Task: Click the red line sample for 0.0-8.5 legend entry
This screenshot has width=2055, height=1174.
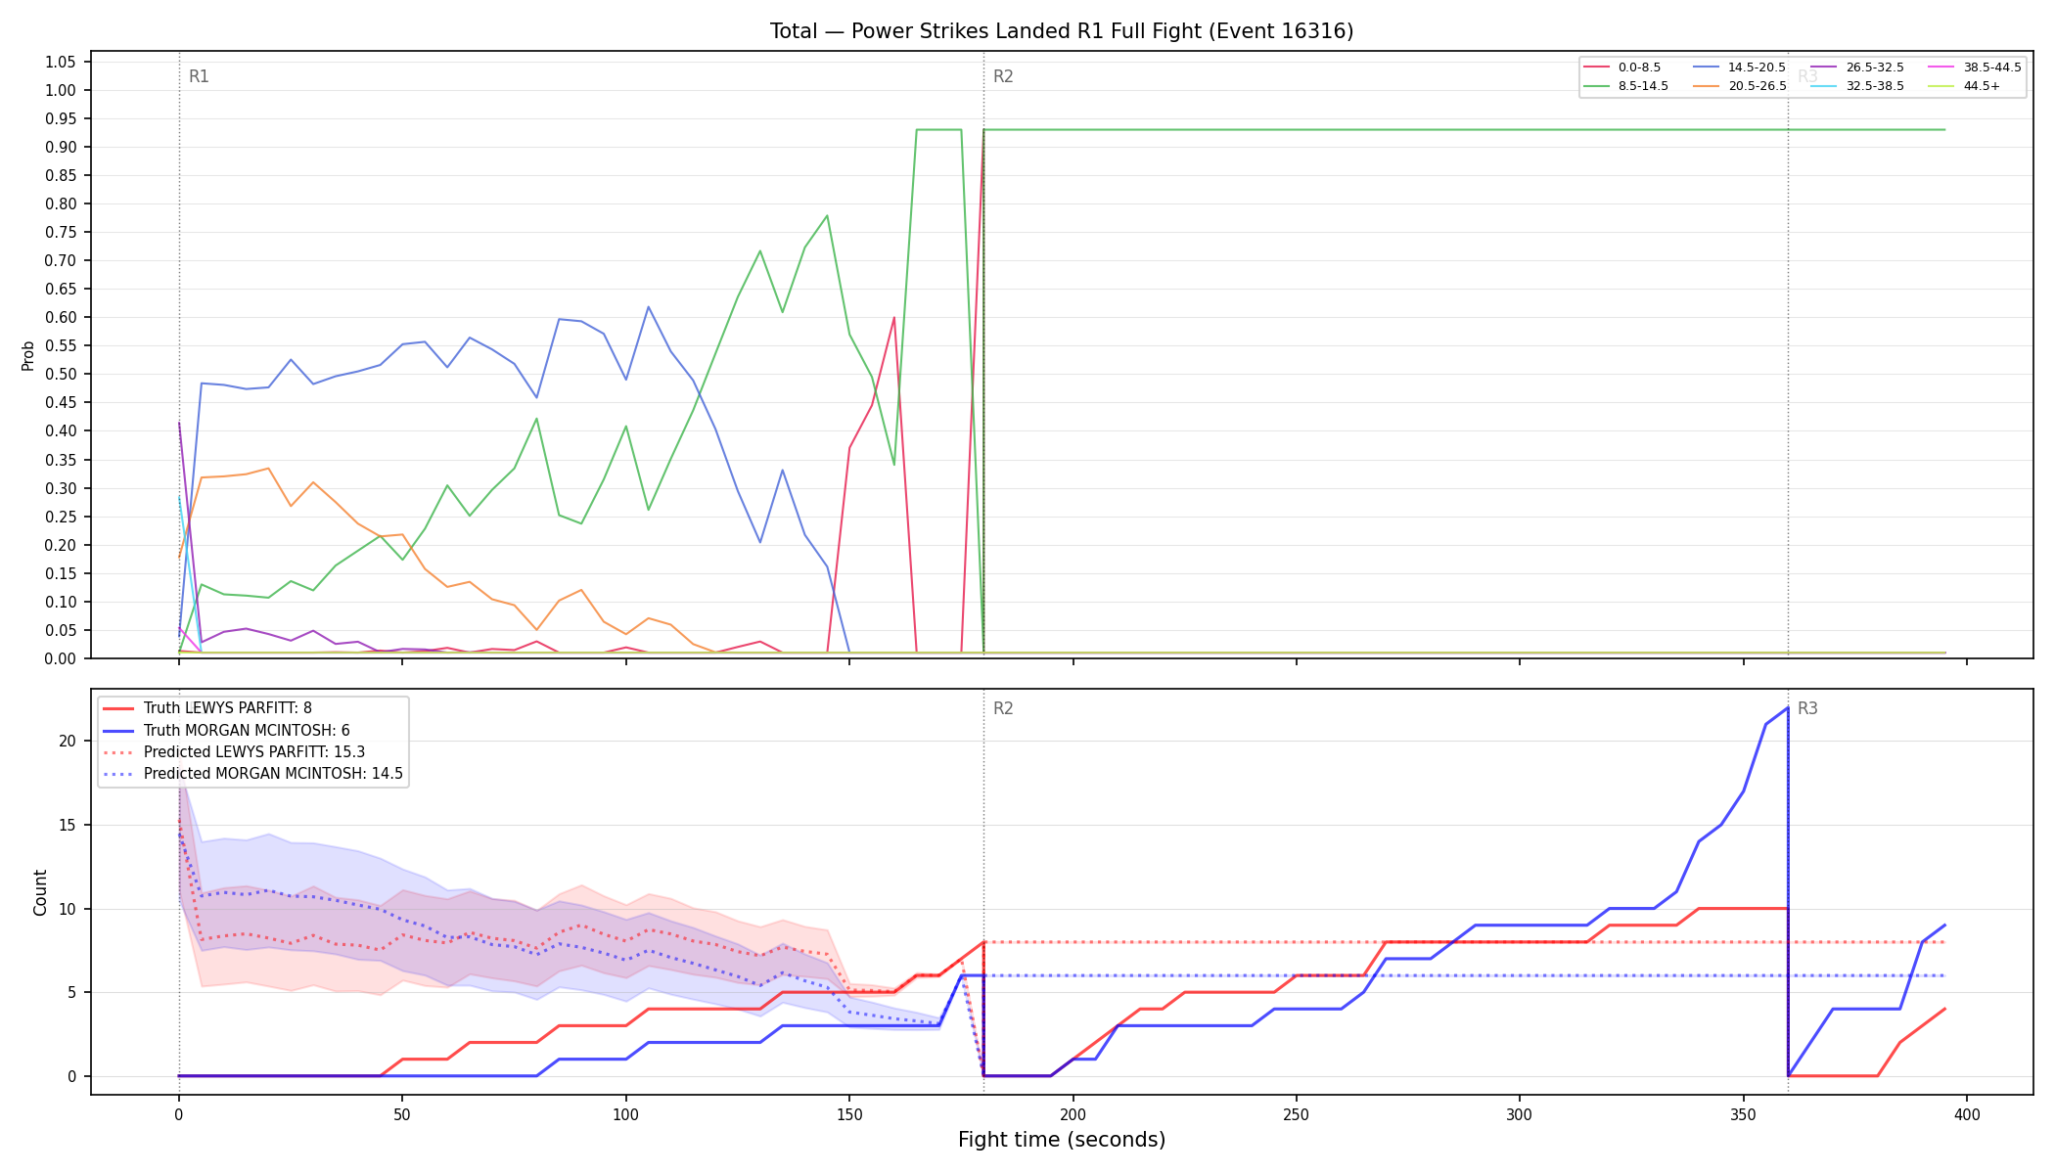Action: tap(1596, 68)
